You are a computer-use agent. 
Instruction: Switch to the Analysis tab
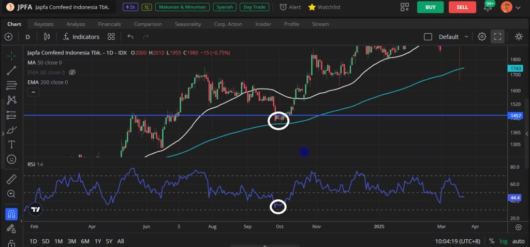click(76, 24)
